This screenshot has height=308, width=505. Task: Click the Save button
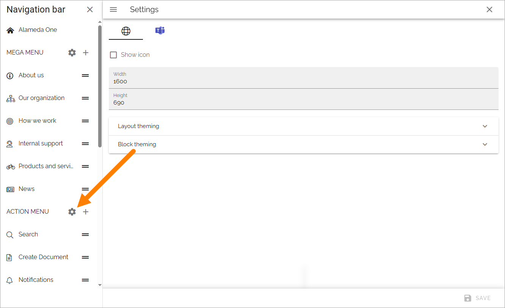click(478, 298)
